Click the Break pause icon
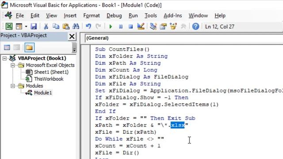The image size is (283, 159). (121, 26)
